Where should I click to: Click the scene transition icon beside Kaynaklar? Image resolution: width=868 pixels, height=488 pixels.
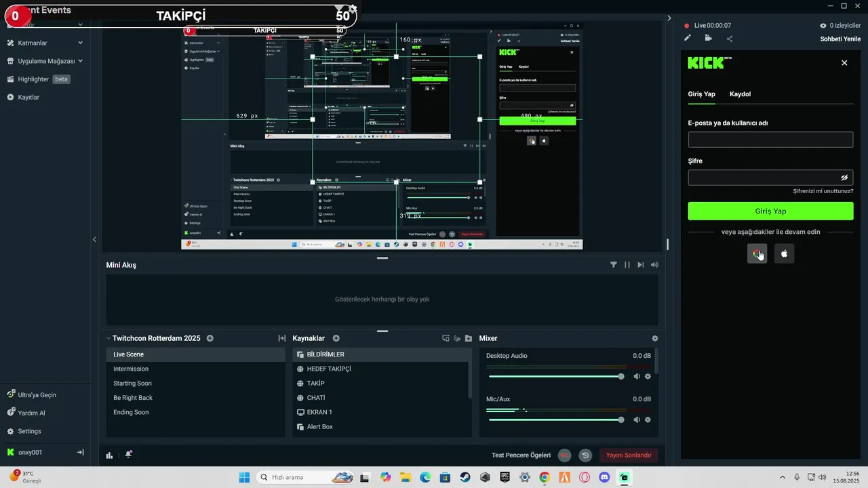pyautogui.click(x=281, y=338)
